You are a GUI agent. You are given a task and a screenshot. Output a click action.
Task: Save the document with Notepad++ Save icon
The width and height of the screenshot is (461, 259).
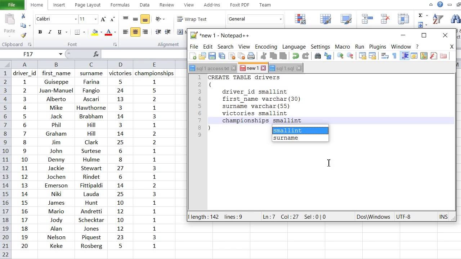pyautogui.click(x=212, y=56)
